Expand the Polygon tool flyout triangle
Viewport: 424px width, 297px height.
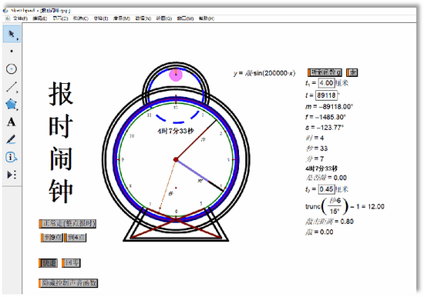(x=18, y=109)
